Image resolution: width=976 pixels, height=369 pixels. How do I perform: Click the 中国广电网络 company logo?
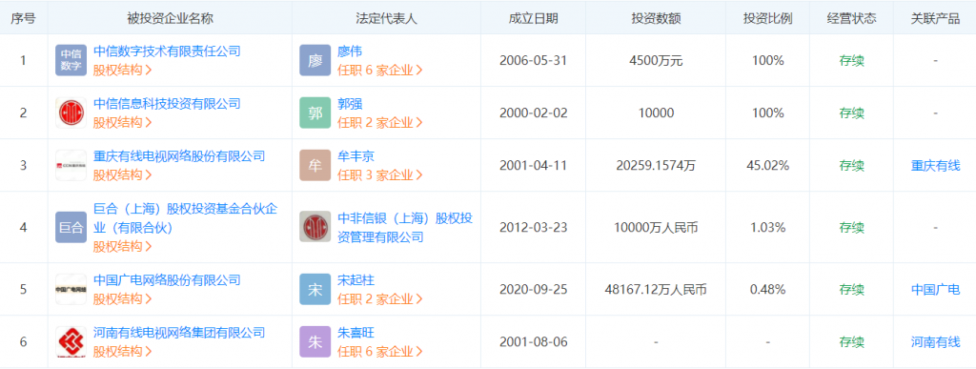71,289
